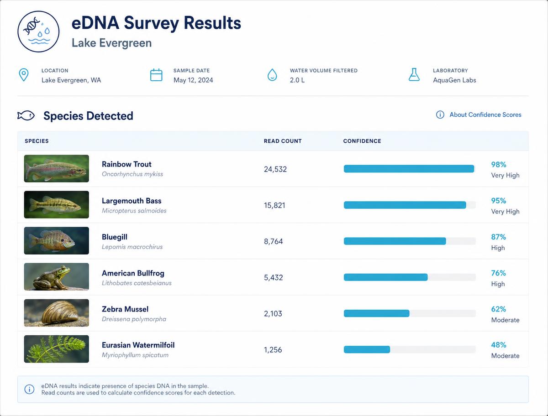Click the Zebra Mussel species name

pos(125,309)
